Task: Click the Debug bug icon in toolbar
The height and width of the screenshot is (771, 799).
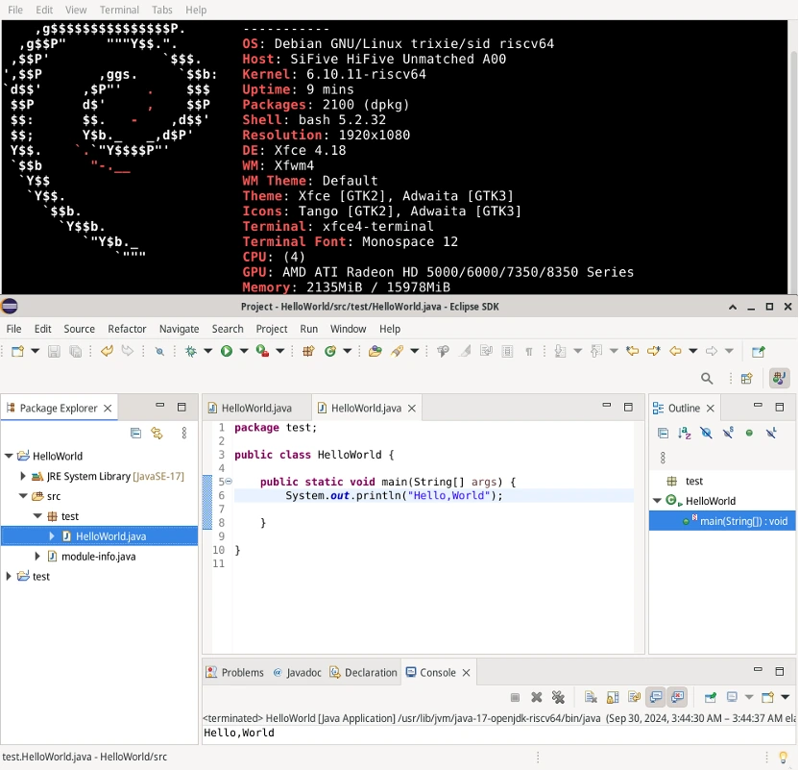Action: [x=191, y=351]
